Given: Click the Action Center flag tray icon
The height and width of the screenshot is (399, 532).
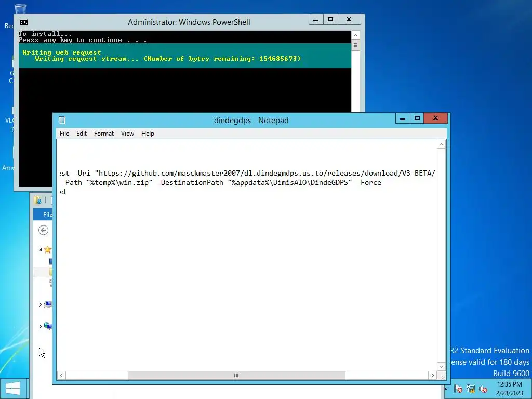Looking at the screenshot, I should tap(458, 389).
